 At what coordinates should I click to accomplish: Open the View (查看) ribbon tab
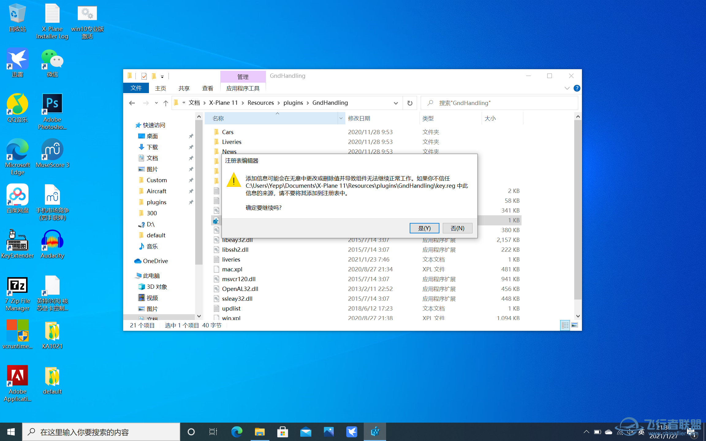(x=207, y=88)
